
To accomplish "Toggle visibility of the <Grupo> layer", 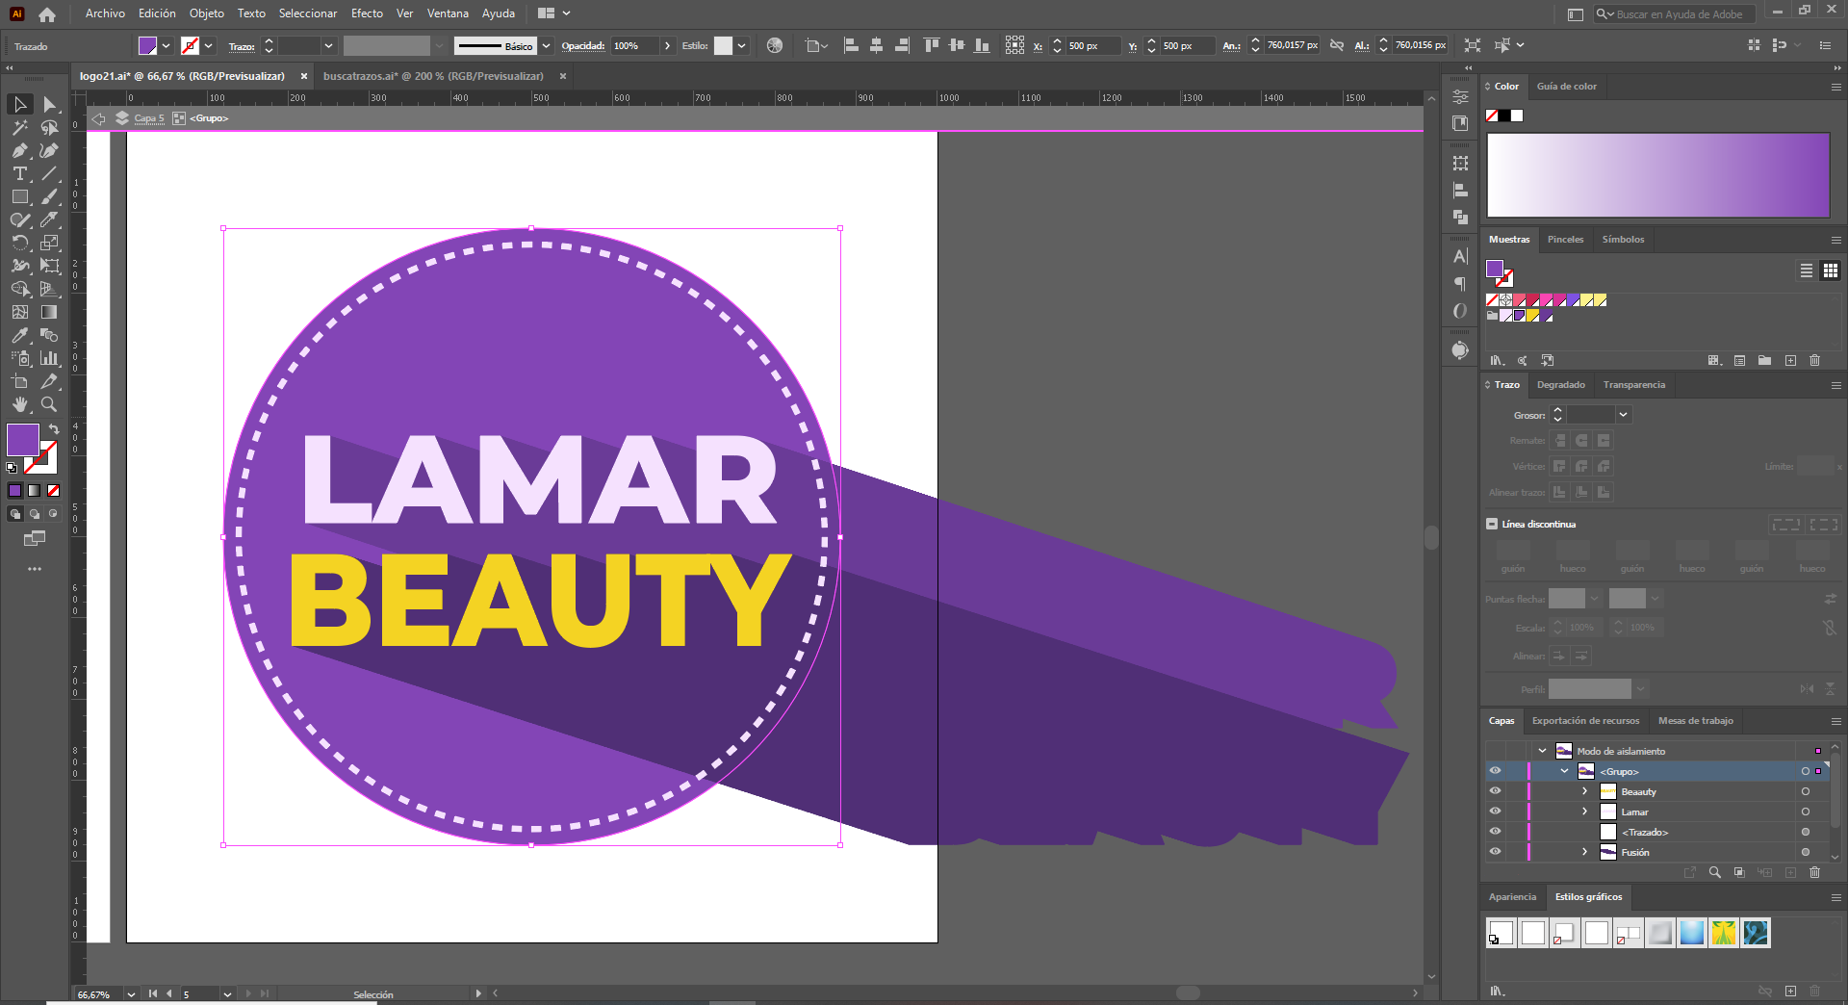I will (1495, 771).
